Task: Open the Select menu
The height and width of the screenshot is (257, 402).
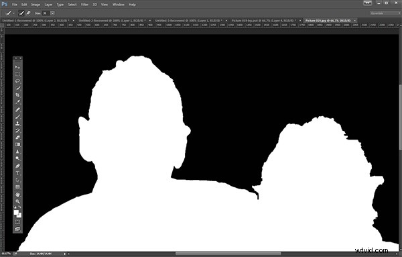Action: coord(72,5)
